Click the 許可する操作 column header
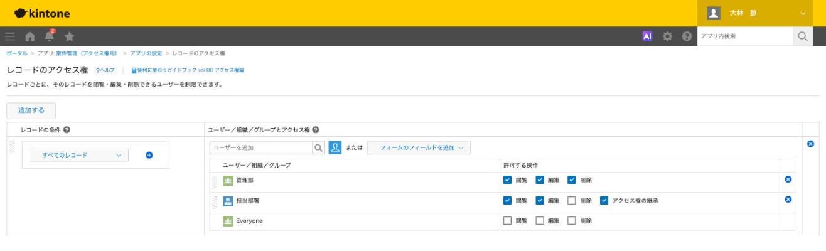 (520, 165)
